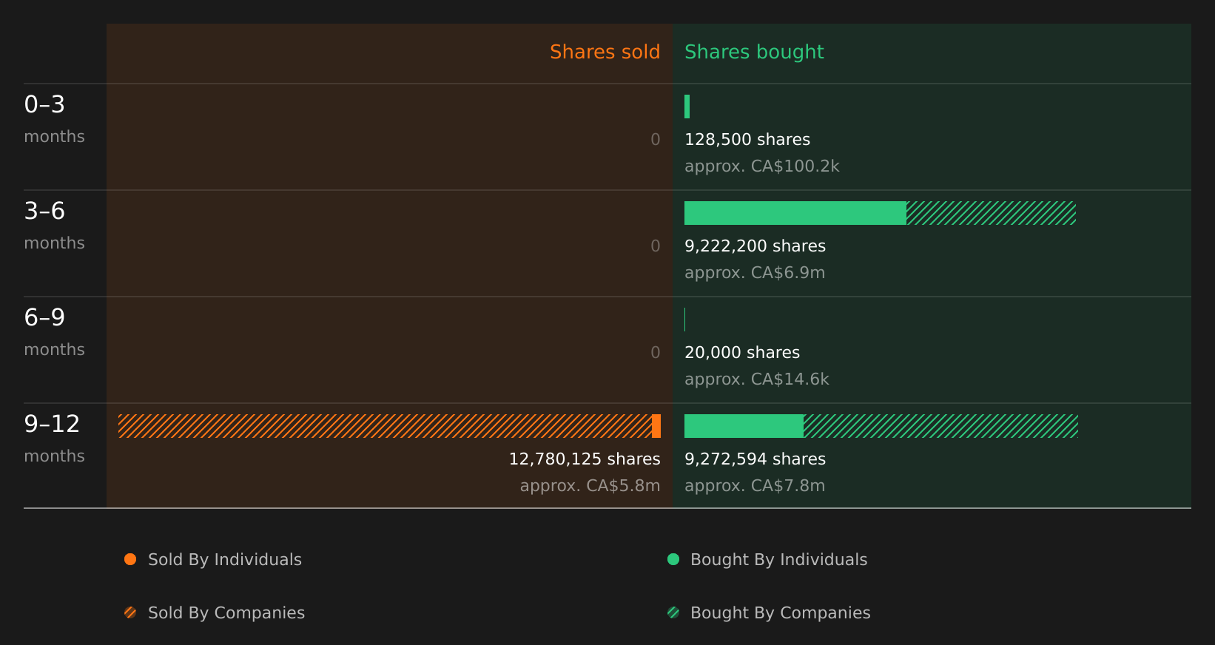Select the 12,780,125 shares value
The height and width of the screenshot is (645, 1215).
pos(585,459)
